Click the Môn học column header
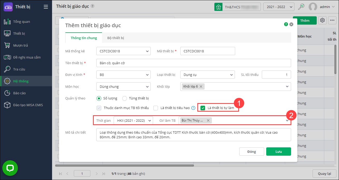The image size is (339, 180). [x=305, y=36]
